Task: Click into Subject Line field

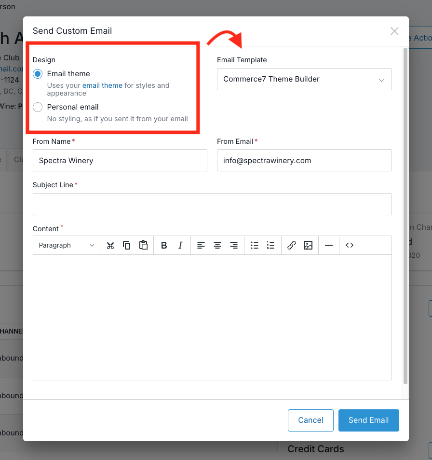Action: tap(212, 204)
